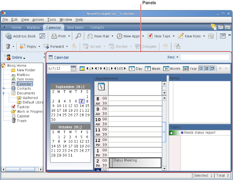Create a New Appt
The height and width of the screenshot is (180, 233).
[x=128, y=36]
